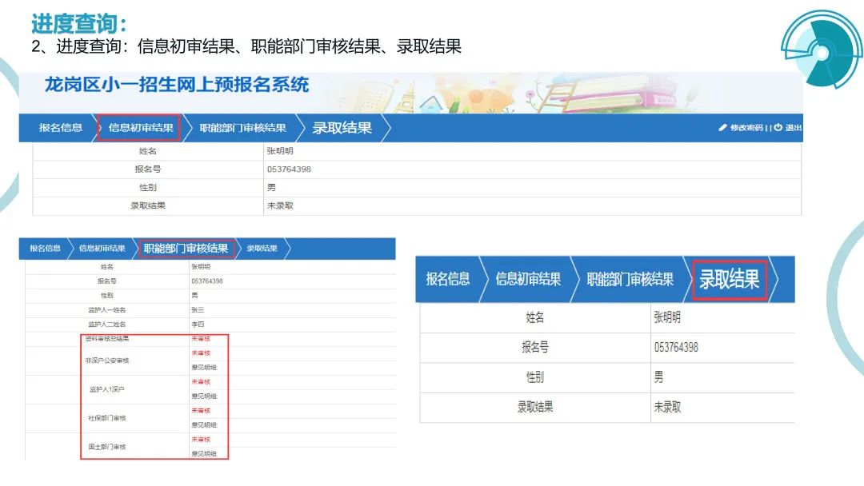Viewport: 864px width, 486px height.
Task: Click 男 gender value in top panel
Action: click(271, 187)
